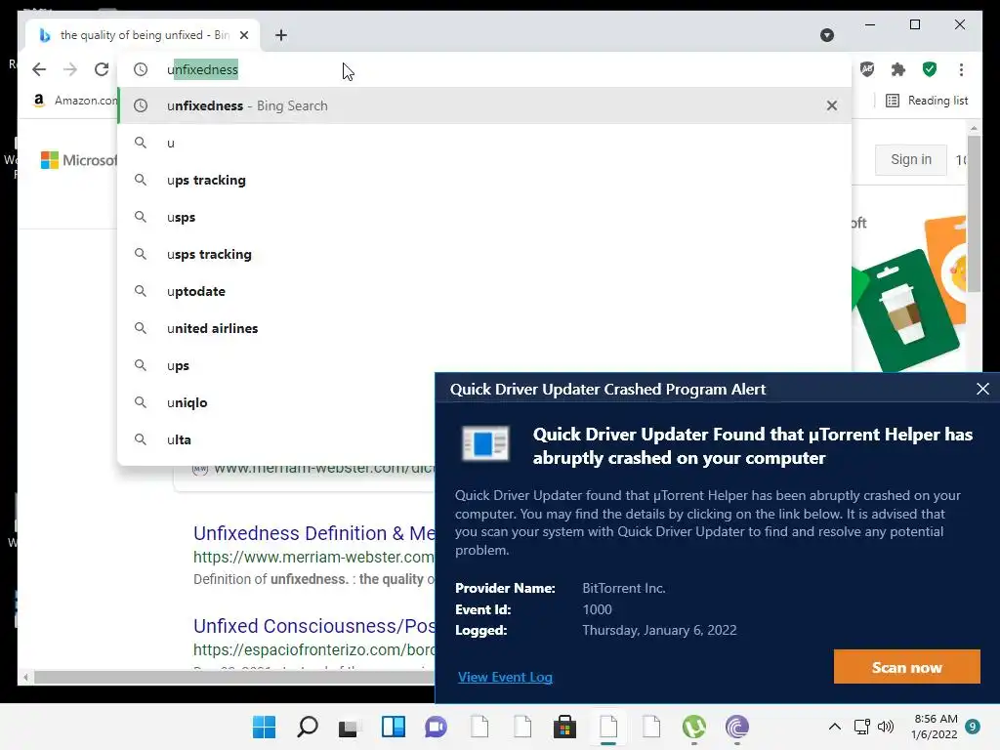Open the Amazon.com bookmark

click(x=75, y=101)
